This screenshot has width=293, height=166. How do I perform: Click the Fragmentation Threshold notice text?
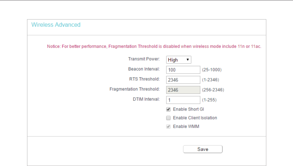154,46
